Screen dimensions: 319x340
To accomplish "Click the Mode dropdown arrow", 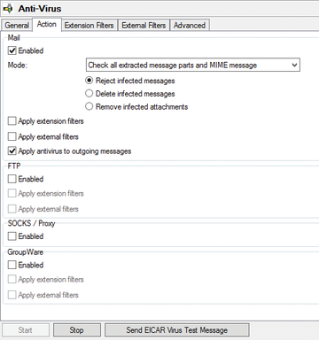I will click(294, 65).
